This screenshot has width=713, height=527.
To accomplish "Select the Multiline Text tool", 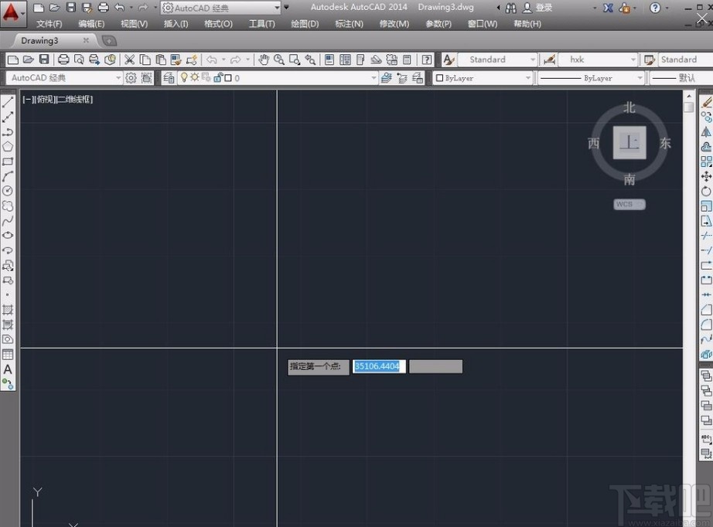I will [x=8, y=369].
